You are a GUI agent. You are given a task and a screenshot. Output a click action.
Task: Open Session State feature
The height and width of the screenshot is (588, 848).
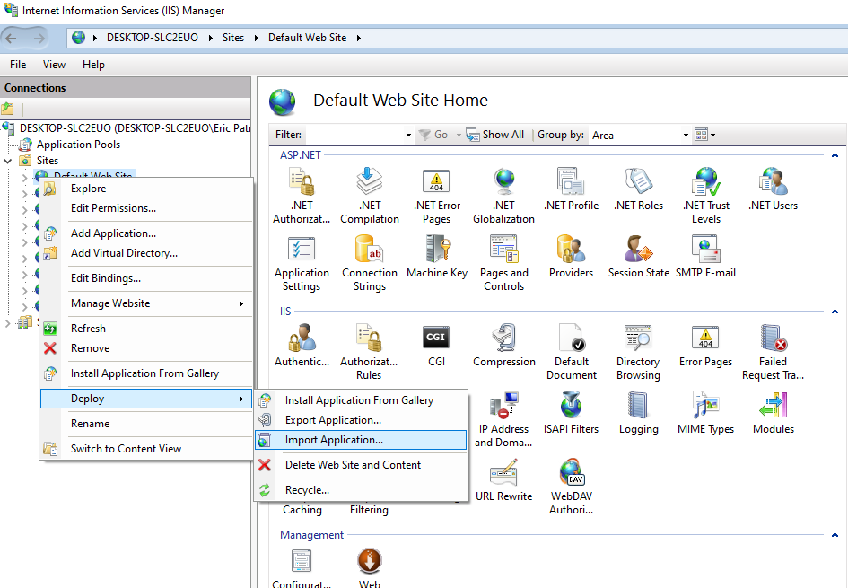[x=638, y=257]
